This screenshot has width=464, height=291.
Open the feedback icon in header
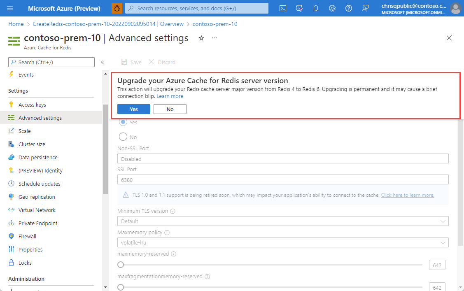pos(365,8)
